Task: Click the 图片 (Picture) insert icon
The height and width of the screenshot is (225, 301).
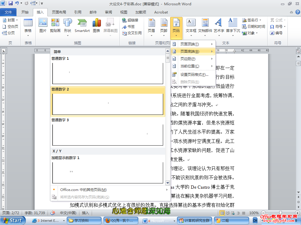Action: 43,25
